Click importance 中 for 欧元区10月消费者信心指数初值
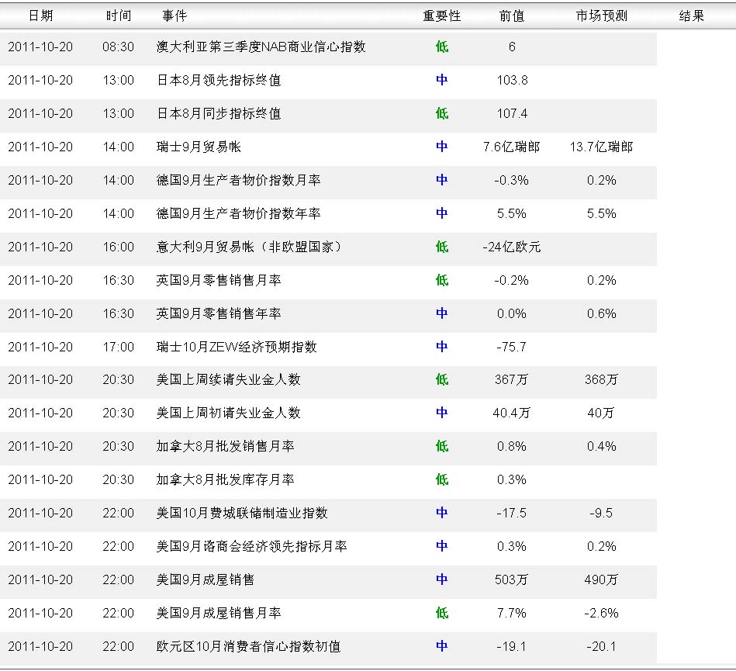This screenshot has width=736, height=671. 442,646
